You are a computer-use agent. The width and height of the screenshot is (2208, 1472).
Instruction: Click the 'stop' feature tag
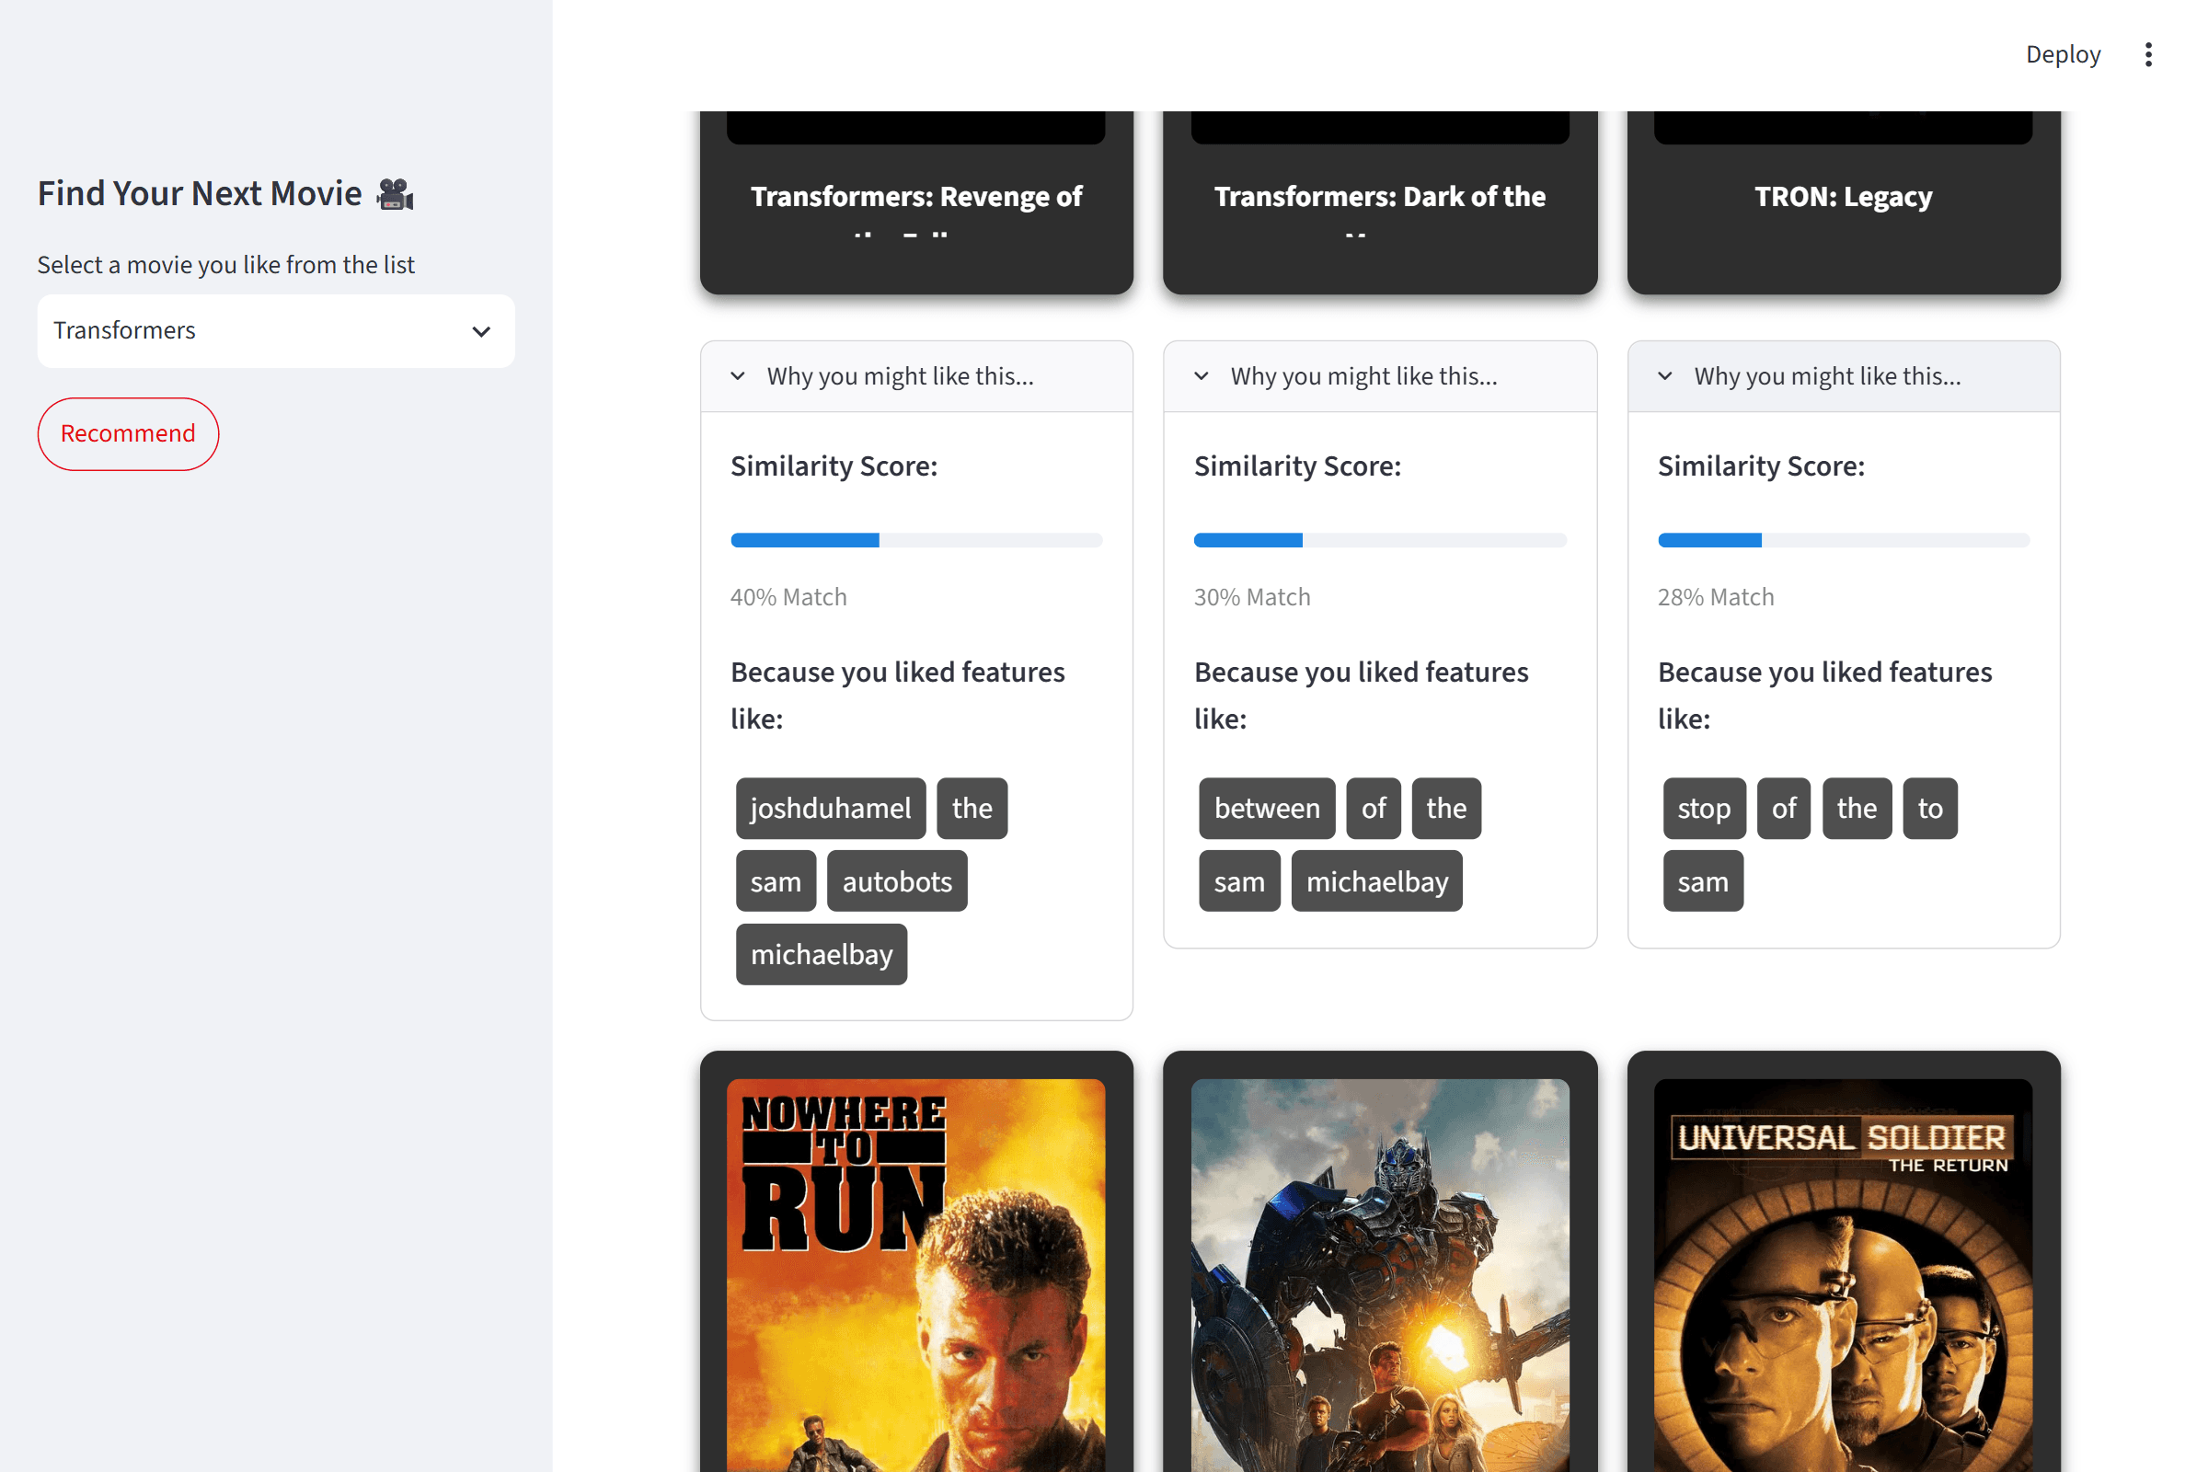pos(1704,809)
